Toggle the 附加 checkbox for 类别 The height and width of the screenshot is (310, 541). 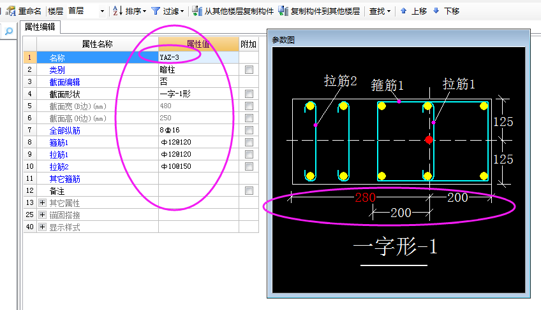(249, 69)
